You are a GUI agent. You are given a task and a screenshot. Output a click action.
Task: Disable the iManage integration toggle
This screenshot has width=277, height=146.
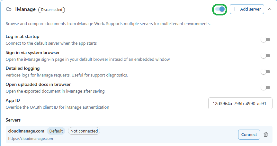220,9
